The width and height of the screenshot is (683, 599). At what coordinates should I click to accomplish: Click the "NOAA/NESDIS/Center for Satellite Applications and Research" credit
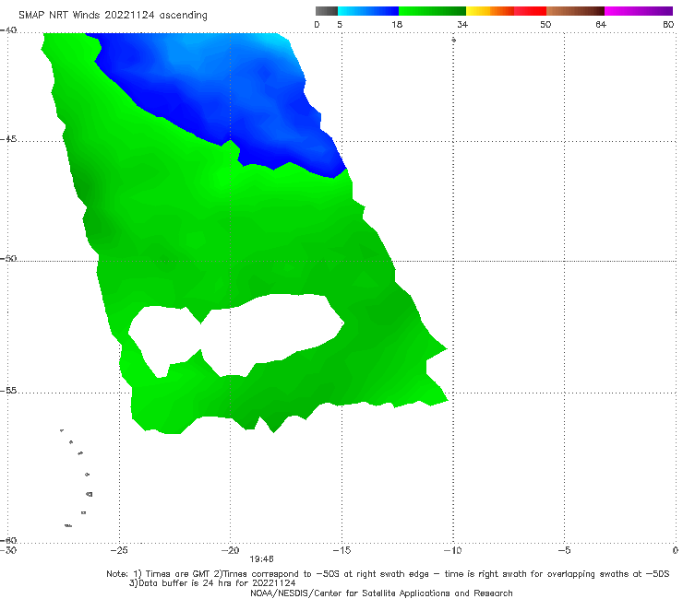coord(381,593)
